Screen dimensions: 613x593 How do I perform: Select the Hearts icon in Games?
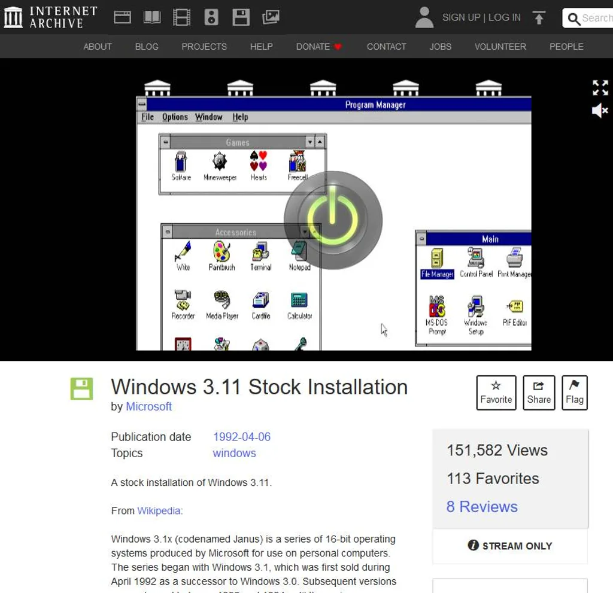pos(259,166)
